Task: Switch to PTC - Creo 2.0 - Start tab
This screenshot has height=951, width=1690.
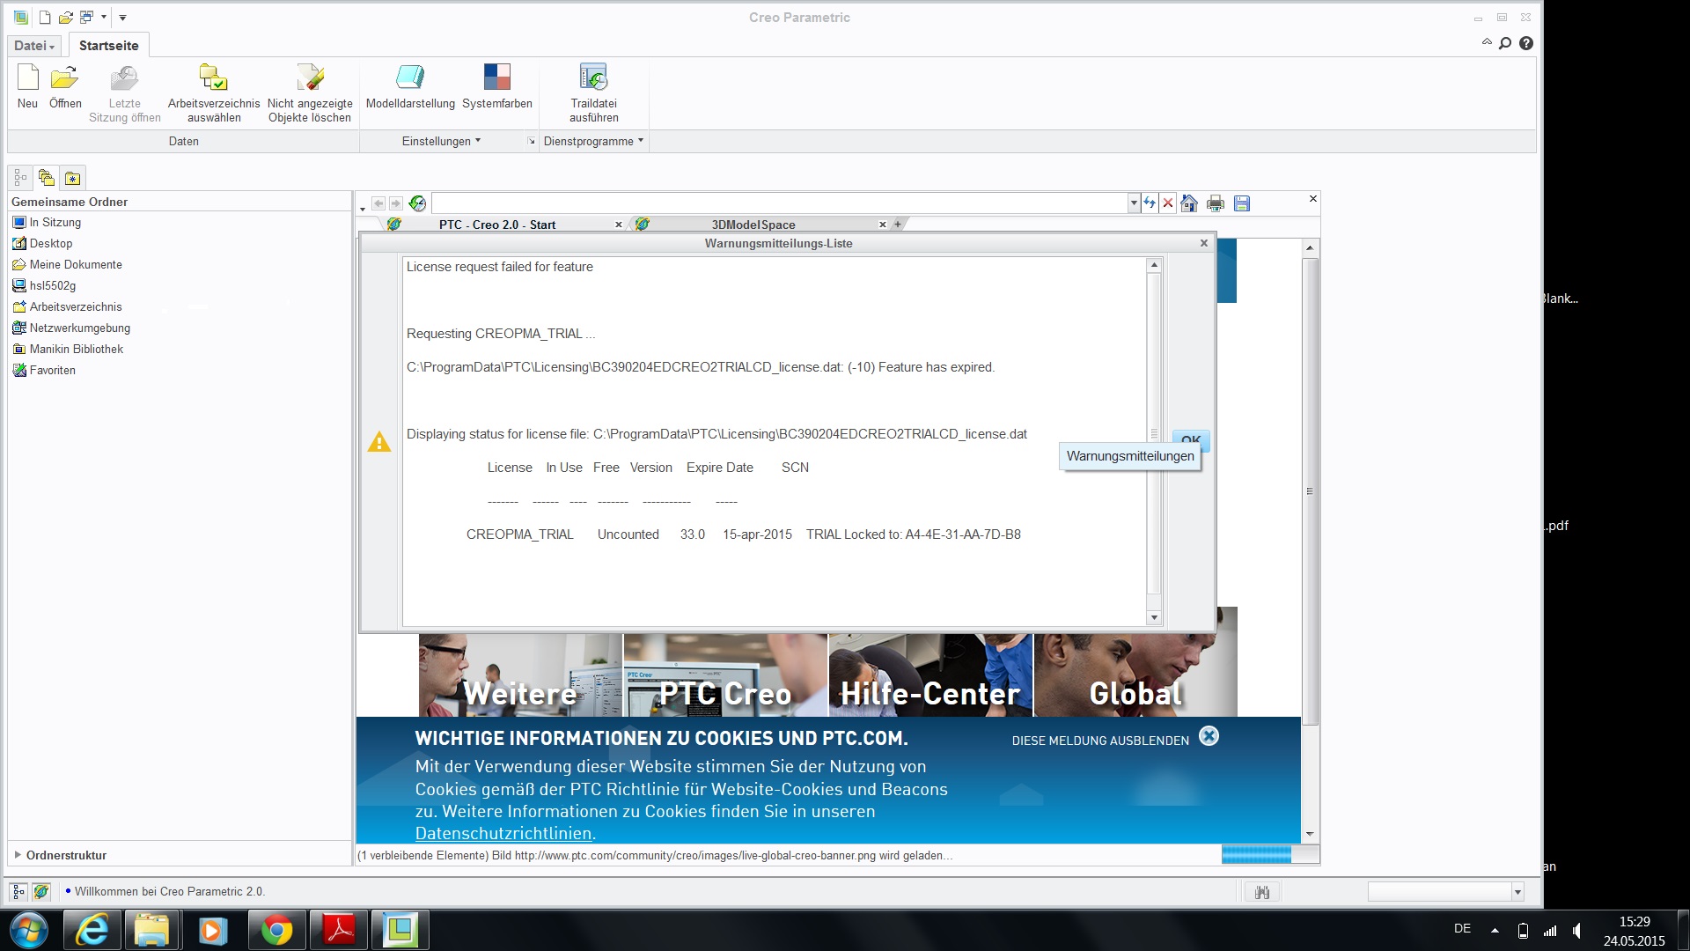Action: pyautogui.click(x=497, y=225)
